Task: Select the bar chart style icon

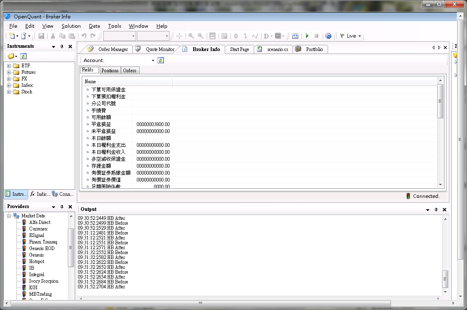Action: (x=246, y=36)
